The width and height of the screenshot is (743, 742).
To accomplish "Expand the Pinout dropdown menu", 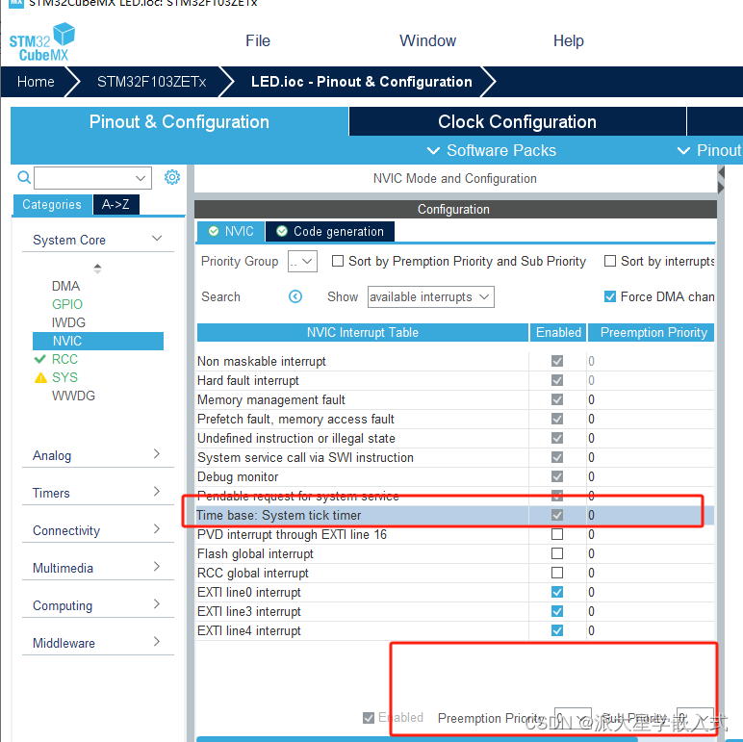I will (x=709, y=151).
